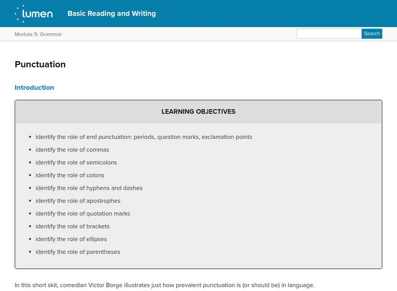Select the parentheses objective list item
Screen dimensions: 397x291
tap(78, 252)
